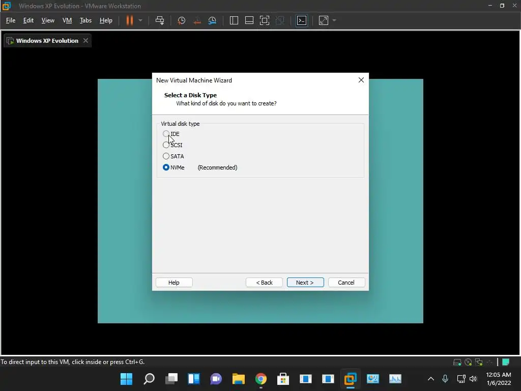Click the wizard Help button

(x=174, y=282)
